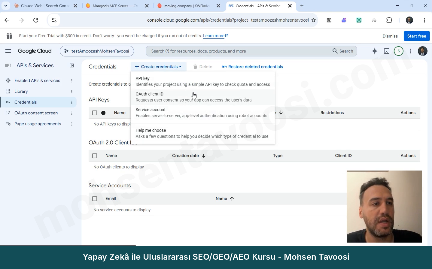Select all API Keys checkbox

[95, 113]
